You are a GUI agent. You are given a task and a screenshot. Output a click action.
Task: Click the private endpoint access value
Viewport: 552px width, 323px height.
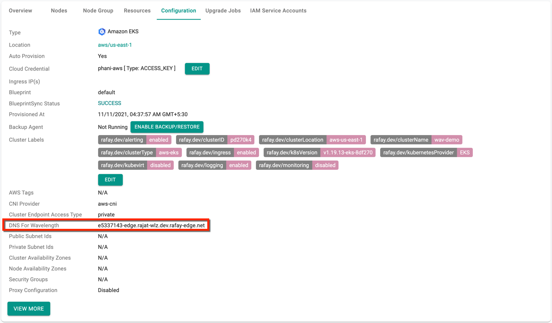[x=106, y=214]
